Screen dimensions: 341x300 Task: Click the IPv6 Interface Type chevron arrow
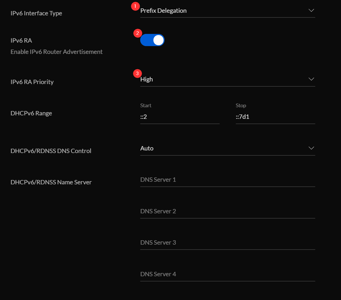click(311, 11)
